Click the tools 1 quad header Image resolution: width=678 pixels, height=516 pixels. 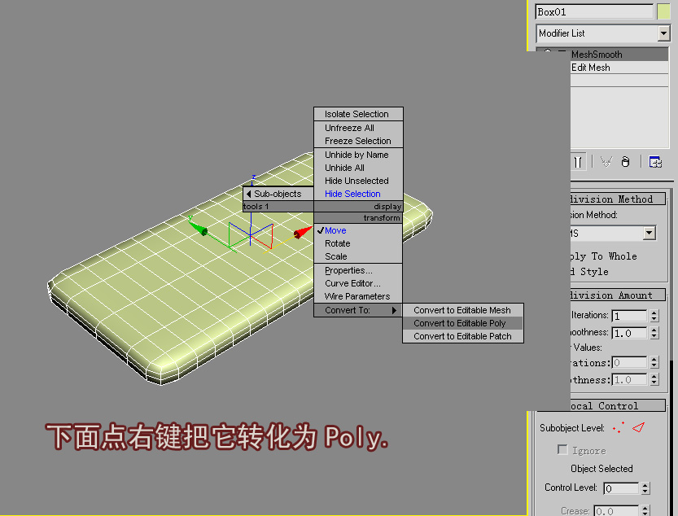(x=278, y=207)
